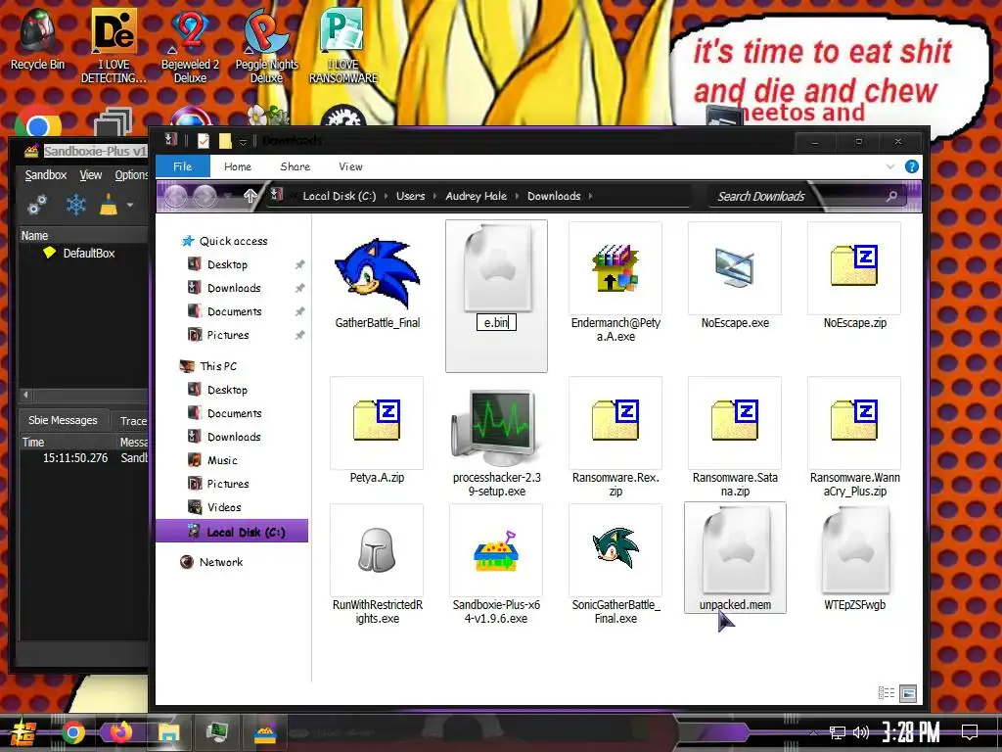Open Explorer help question mark icon
1002x752 pixels.
(912, 166)
